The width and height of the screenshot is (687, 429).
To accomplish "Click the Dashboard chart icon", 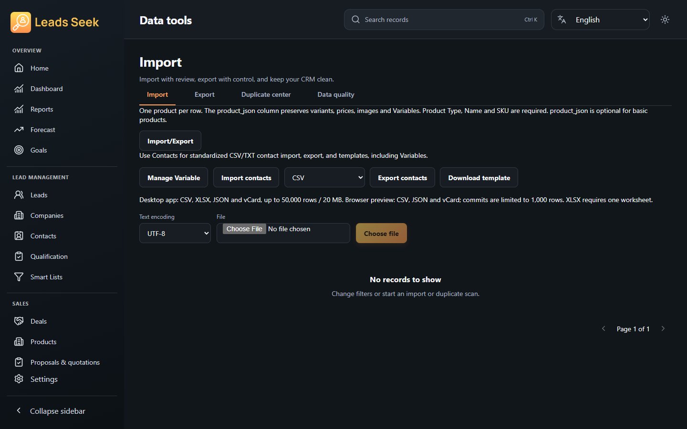I will pos(19,89).
